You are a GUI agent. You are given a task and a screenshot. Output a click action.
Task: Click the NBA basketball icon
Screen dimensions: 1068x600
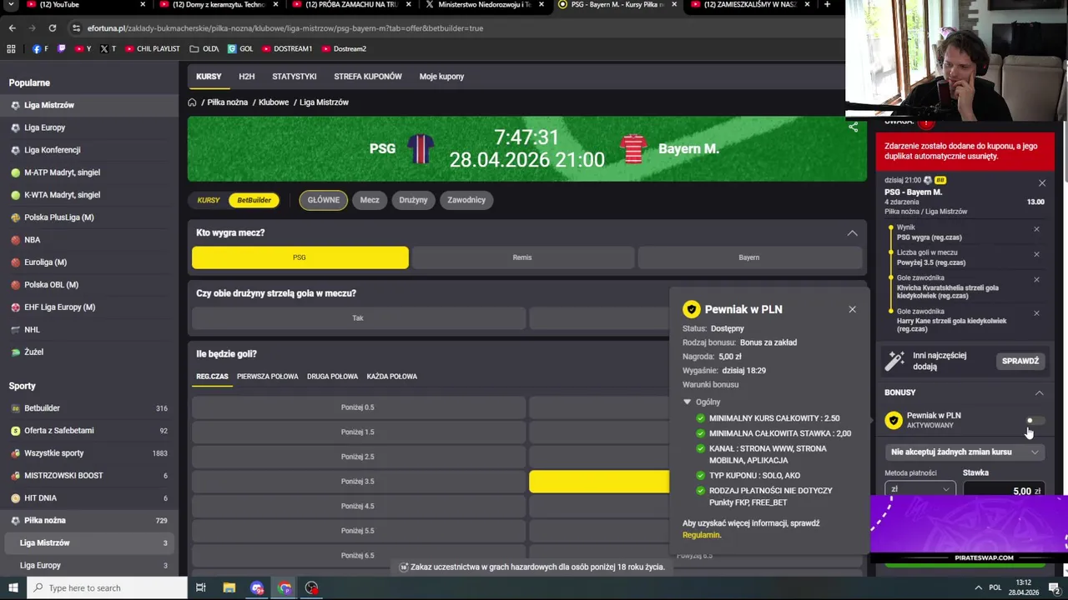tap(15, 240)
